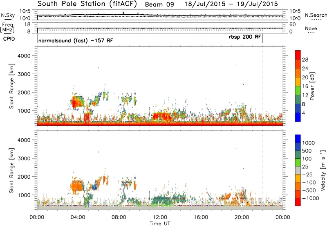Click the Nave legend label
327x226 pixels.
click(x=311, y=29)
